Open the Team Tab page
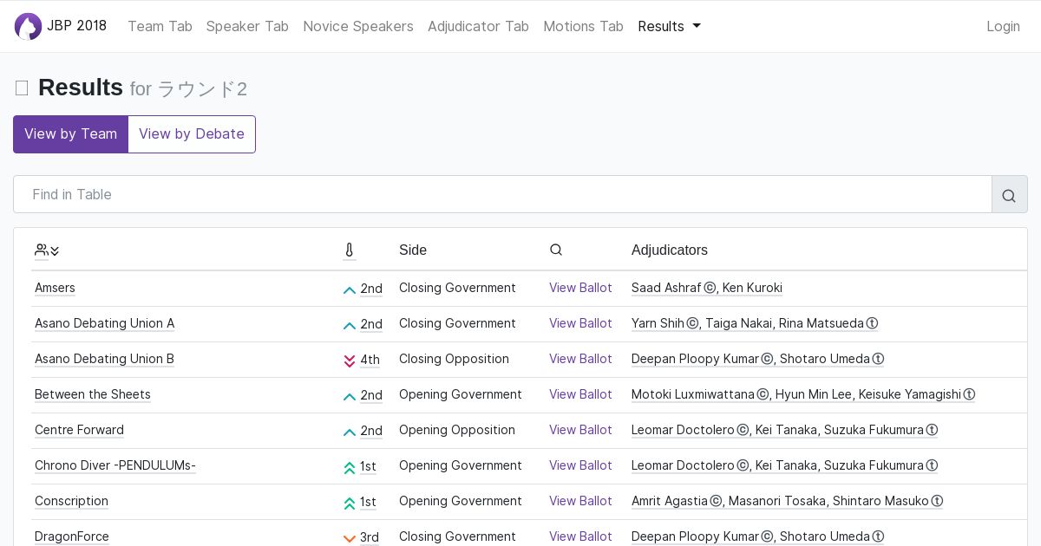The height and width of the screenshot is (546, 1041). tap(160, 27)
